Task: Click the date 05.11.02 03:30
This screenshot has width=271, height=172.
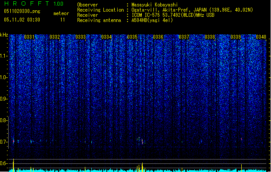Action: coord(22,20)
